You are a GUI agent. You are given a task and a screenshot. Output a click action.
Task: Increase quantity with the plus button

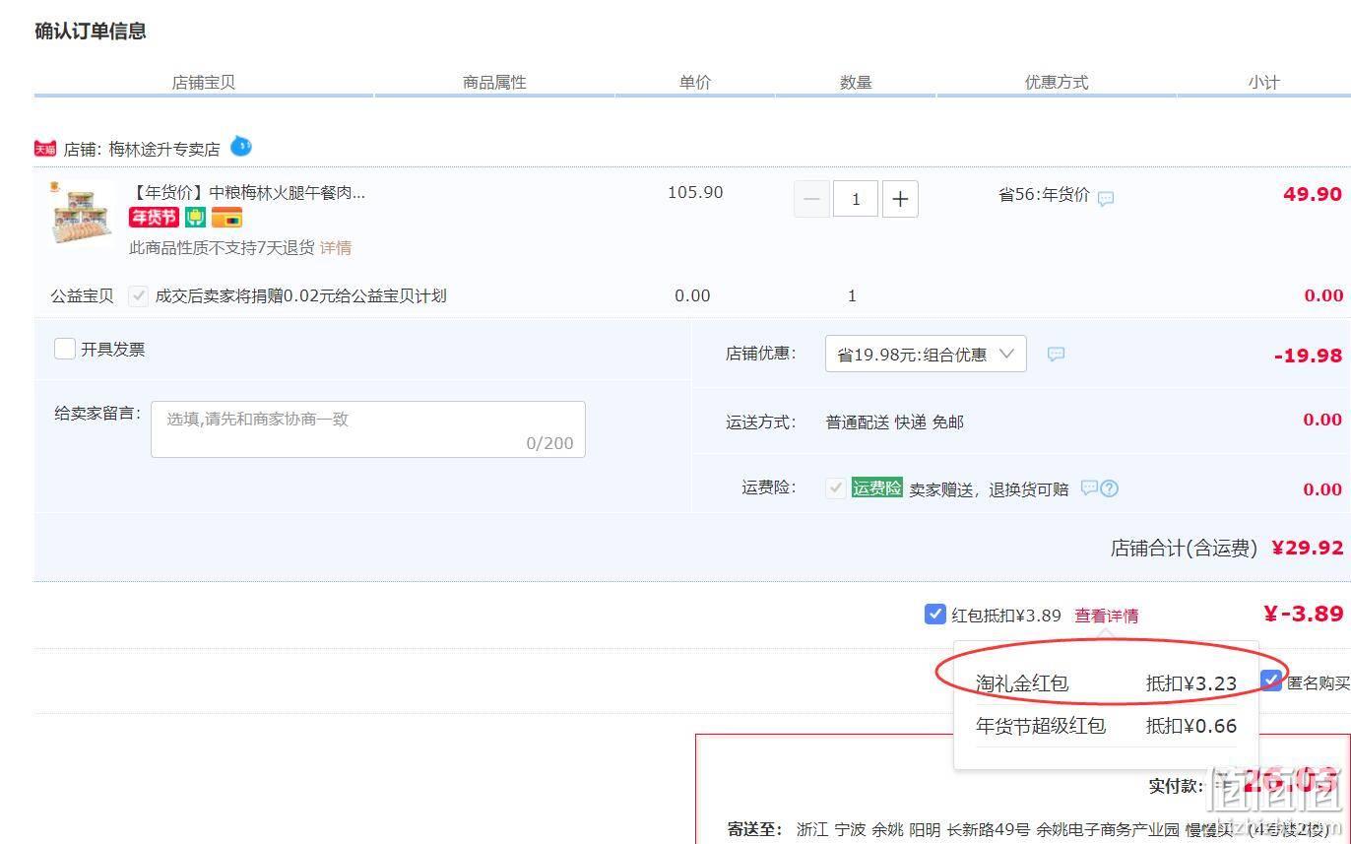pos(900,199)
